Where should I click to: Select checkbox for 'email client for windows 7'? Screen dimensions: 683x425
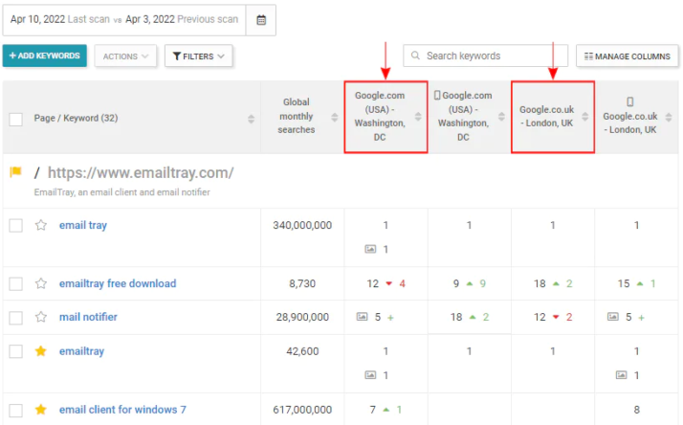pyautogui.click(x=15, y=410)
